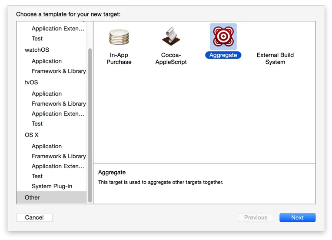Click the Previous button
This screenshot has width=332, height=240.
pos(256,217)
